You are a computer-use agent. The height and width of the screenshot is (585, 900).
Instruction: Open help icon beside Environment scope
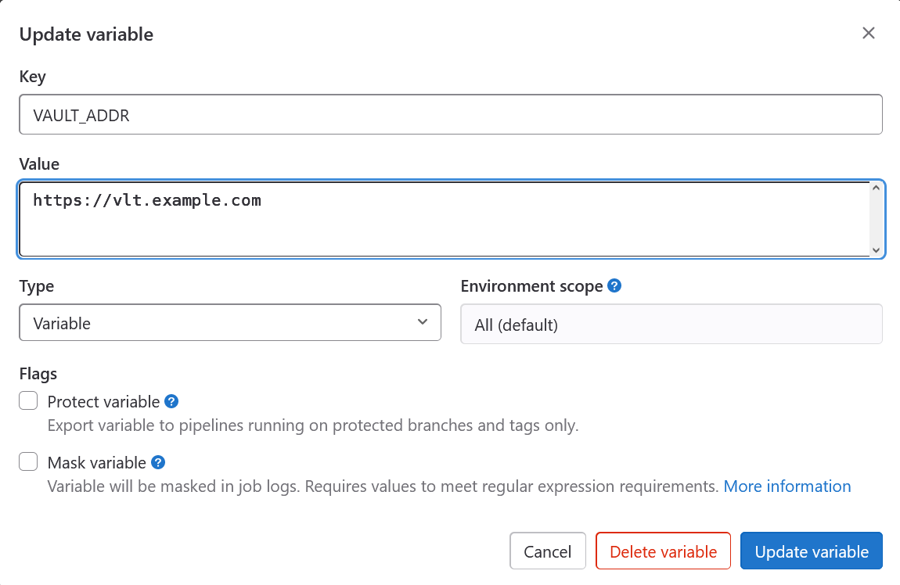pyautogui.click(x=614, y=286)
